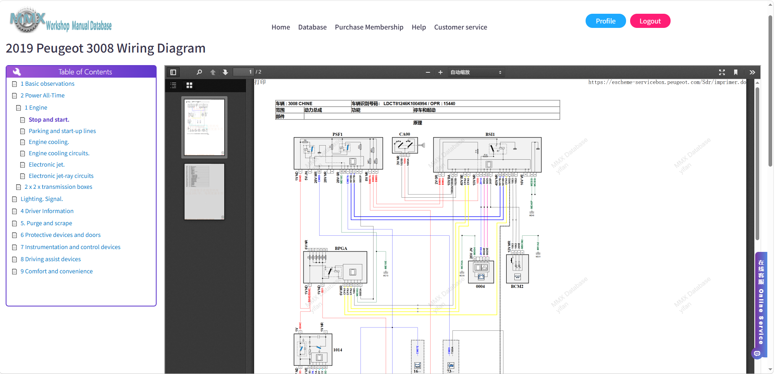The image size is (775, 374).
Task: Open Parking and start-up lines diagram
Action: point(62,131)
